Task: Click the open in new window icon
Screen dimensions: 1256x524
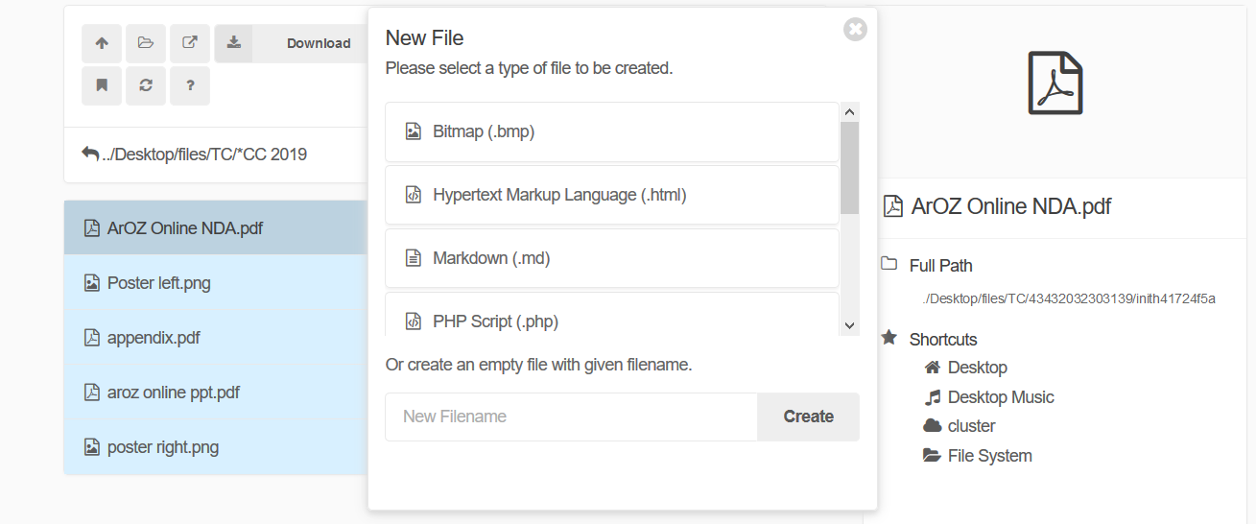Action: click(190, 43)
